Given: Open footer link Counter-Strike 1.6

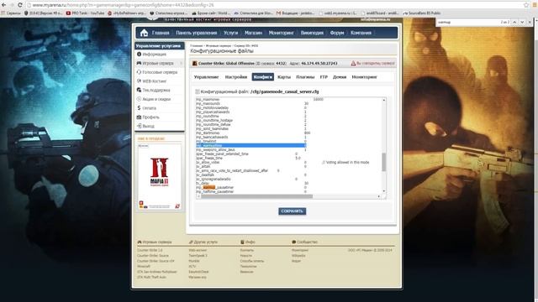Looking at the screenshot, I should pyautogui.click(x=150, y=250).
